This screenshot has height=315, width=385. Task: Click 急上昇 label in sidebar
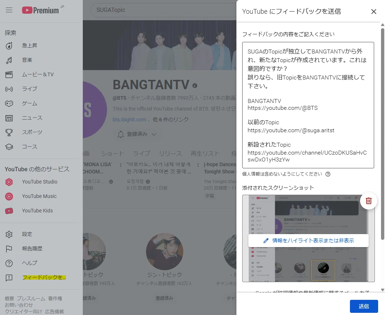pos(30,46)
